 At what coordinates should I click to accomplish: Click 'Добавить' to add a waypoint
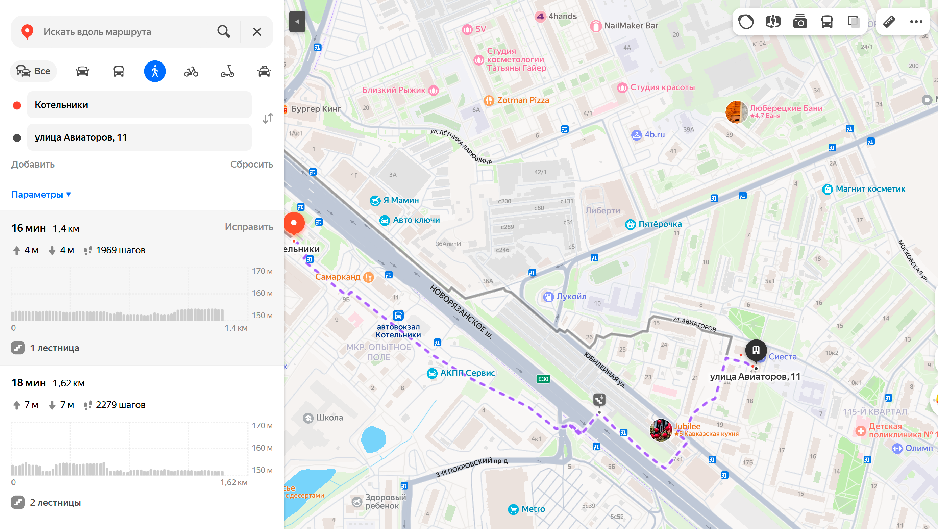click(33, 164)
